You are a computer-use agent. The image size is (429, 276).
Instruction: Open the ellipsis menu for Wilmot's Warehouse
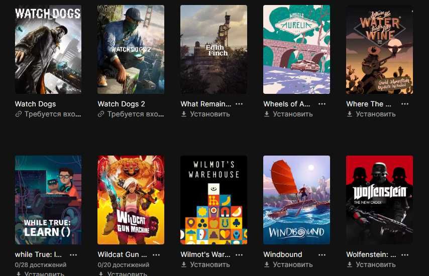(x=239, y=255)
